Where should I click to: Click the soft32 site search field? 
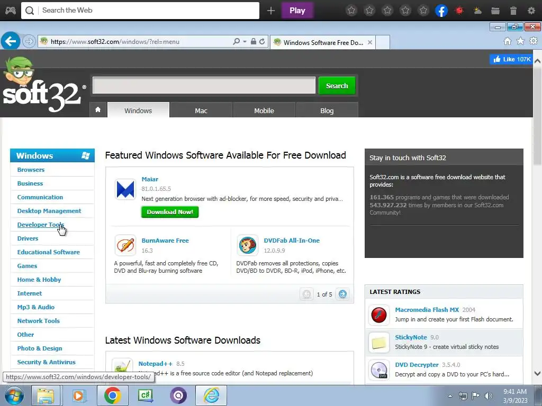coord(204,85)
